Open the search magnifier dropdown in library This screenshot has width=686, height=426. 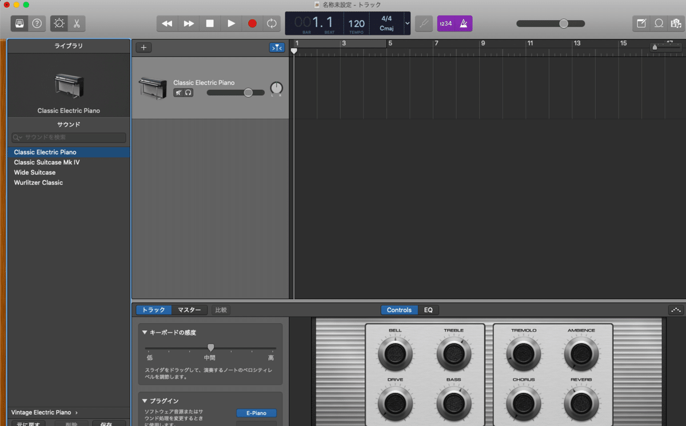pos(18,138)
